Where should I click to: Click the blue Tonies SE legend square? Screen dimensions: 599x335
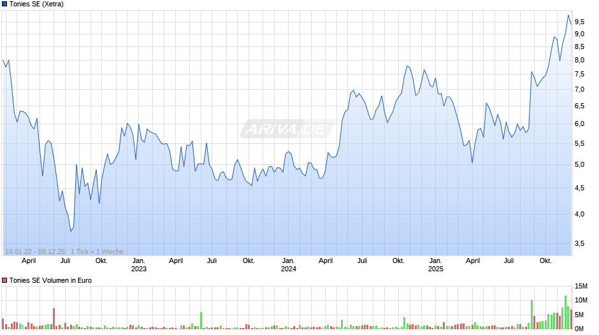pos(4,4)
